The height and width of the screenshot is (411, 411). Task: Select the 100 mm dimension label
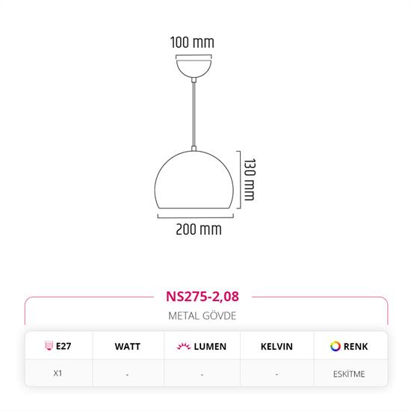pos(192,43)
